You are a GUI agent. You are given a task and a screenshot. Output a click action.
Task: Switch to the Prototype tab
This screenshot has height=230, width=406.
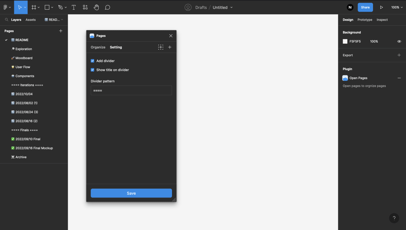tap(365, 20)
